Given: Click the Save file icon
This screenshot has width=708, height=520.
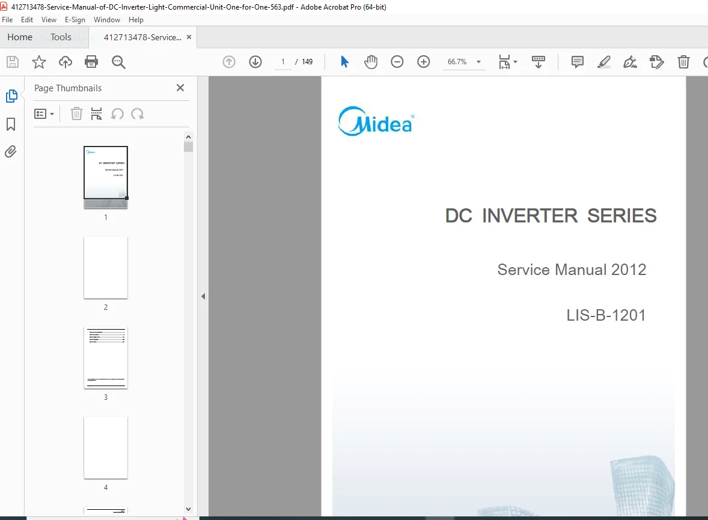Looking at the screenshot, I should click(x=13, y=62).
